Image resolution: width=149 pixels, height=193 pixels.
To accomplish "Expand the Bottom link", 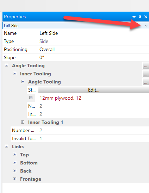I will click(15, 163).
